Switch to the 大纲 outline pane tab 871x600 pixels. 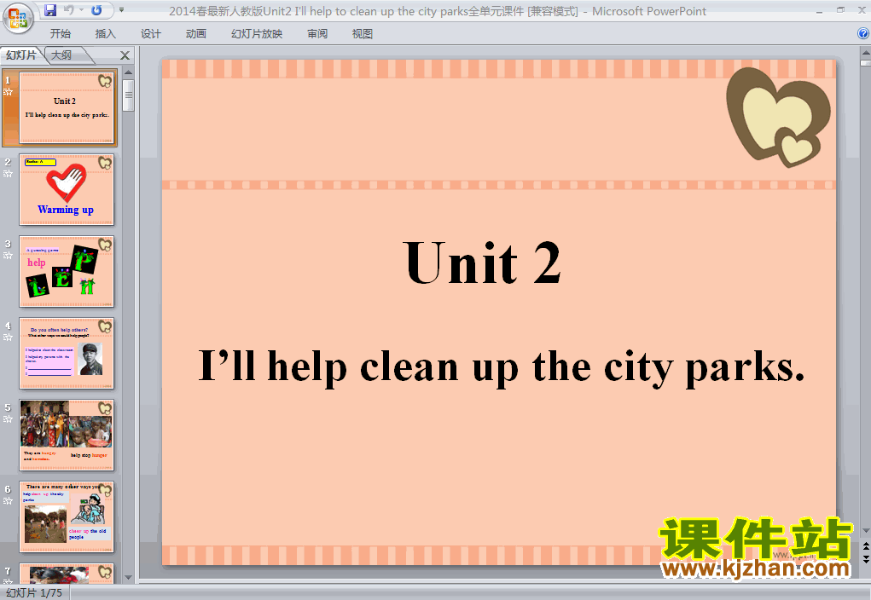[61, 55]
